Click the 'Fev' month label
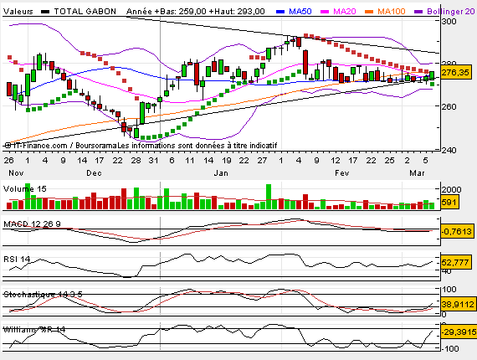477x360 pixels. click(x=342, y=172)
